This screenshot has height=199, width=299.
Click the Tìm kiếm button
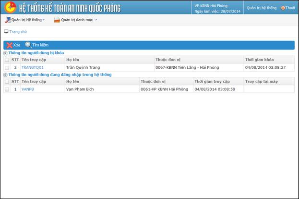37,45
